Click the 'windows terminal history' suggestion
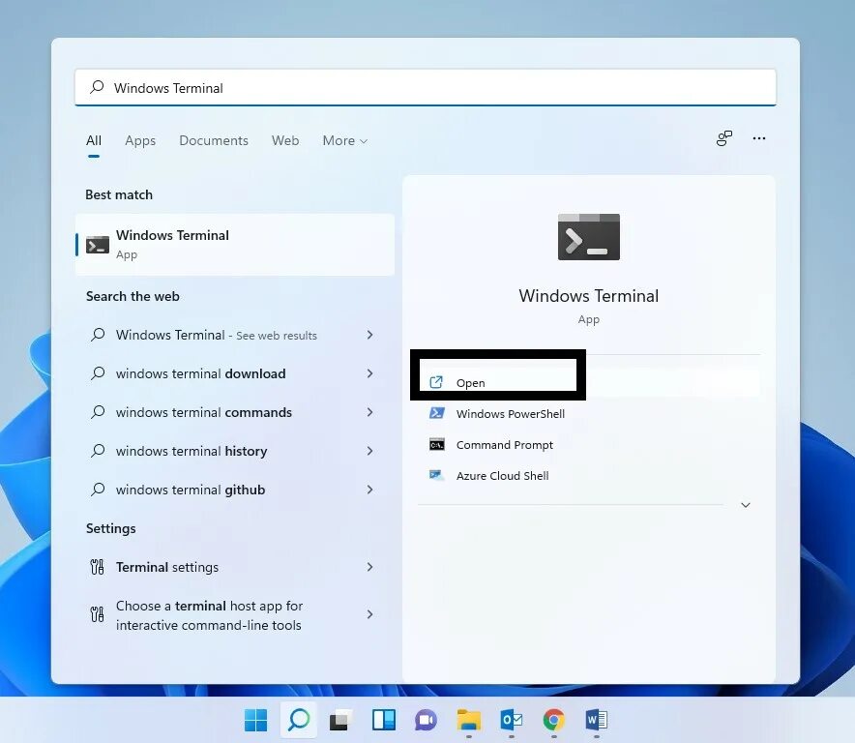The image size is (855, 743). (x=234, y=451)
